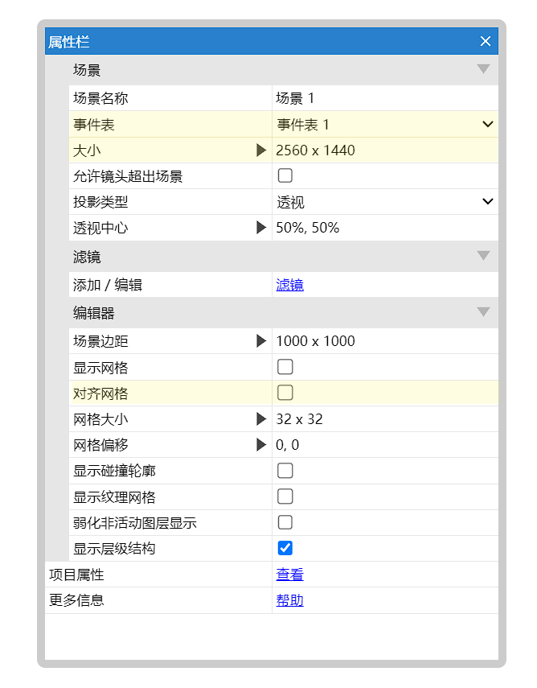
Task: Expand the 大小 property arrow
Action: 261,150
